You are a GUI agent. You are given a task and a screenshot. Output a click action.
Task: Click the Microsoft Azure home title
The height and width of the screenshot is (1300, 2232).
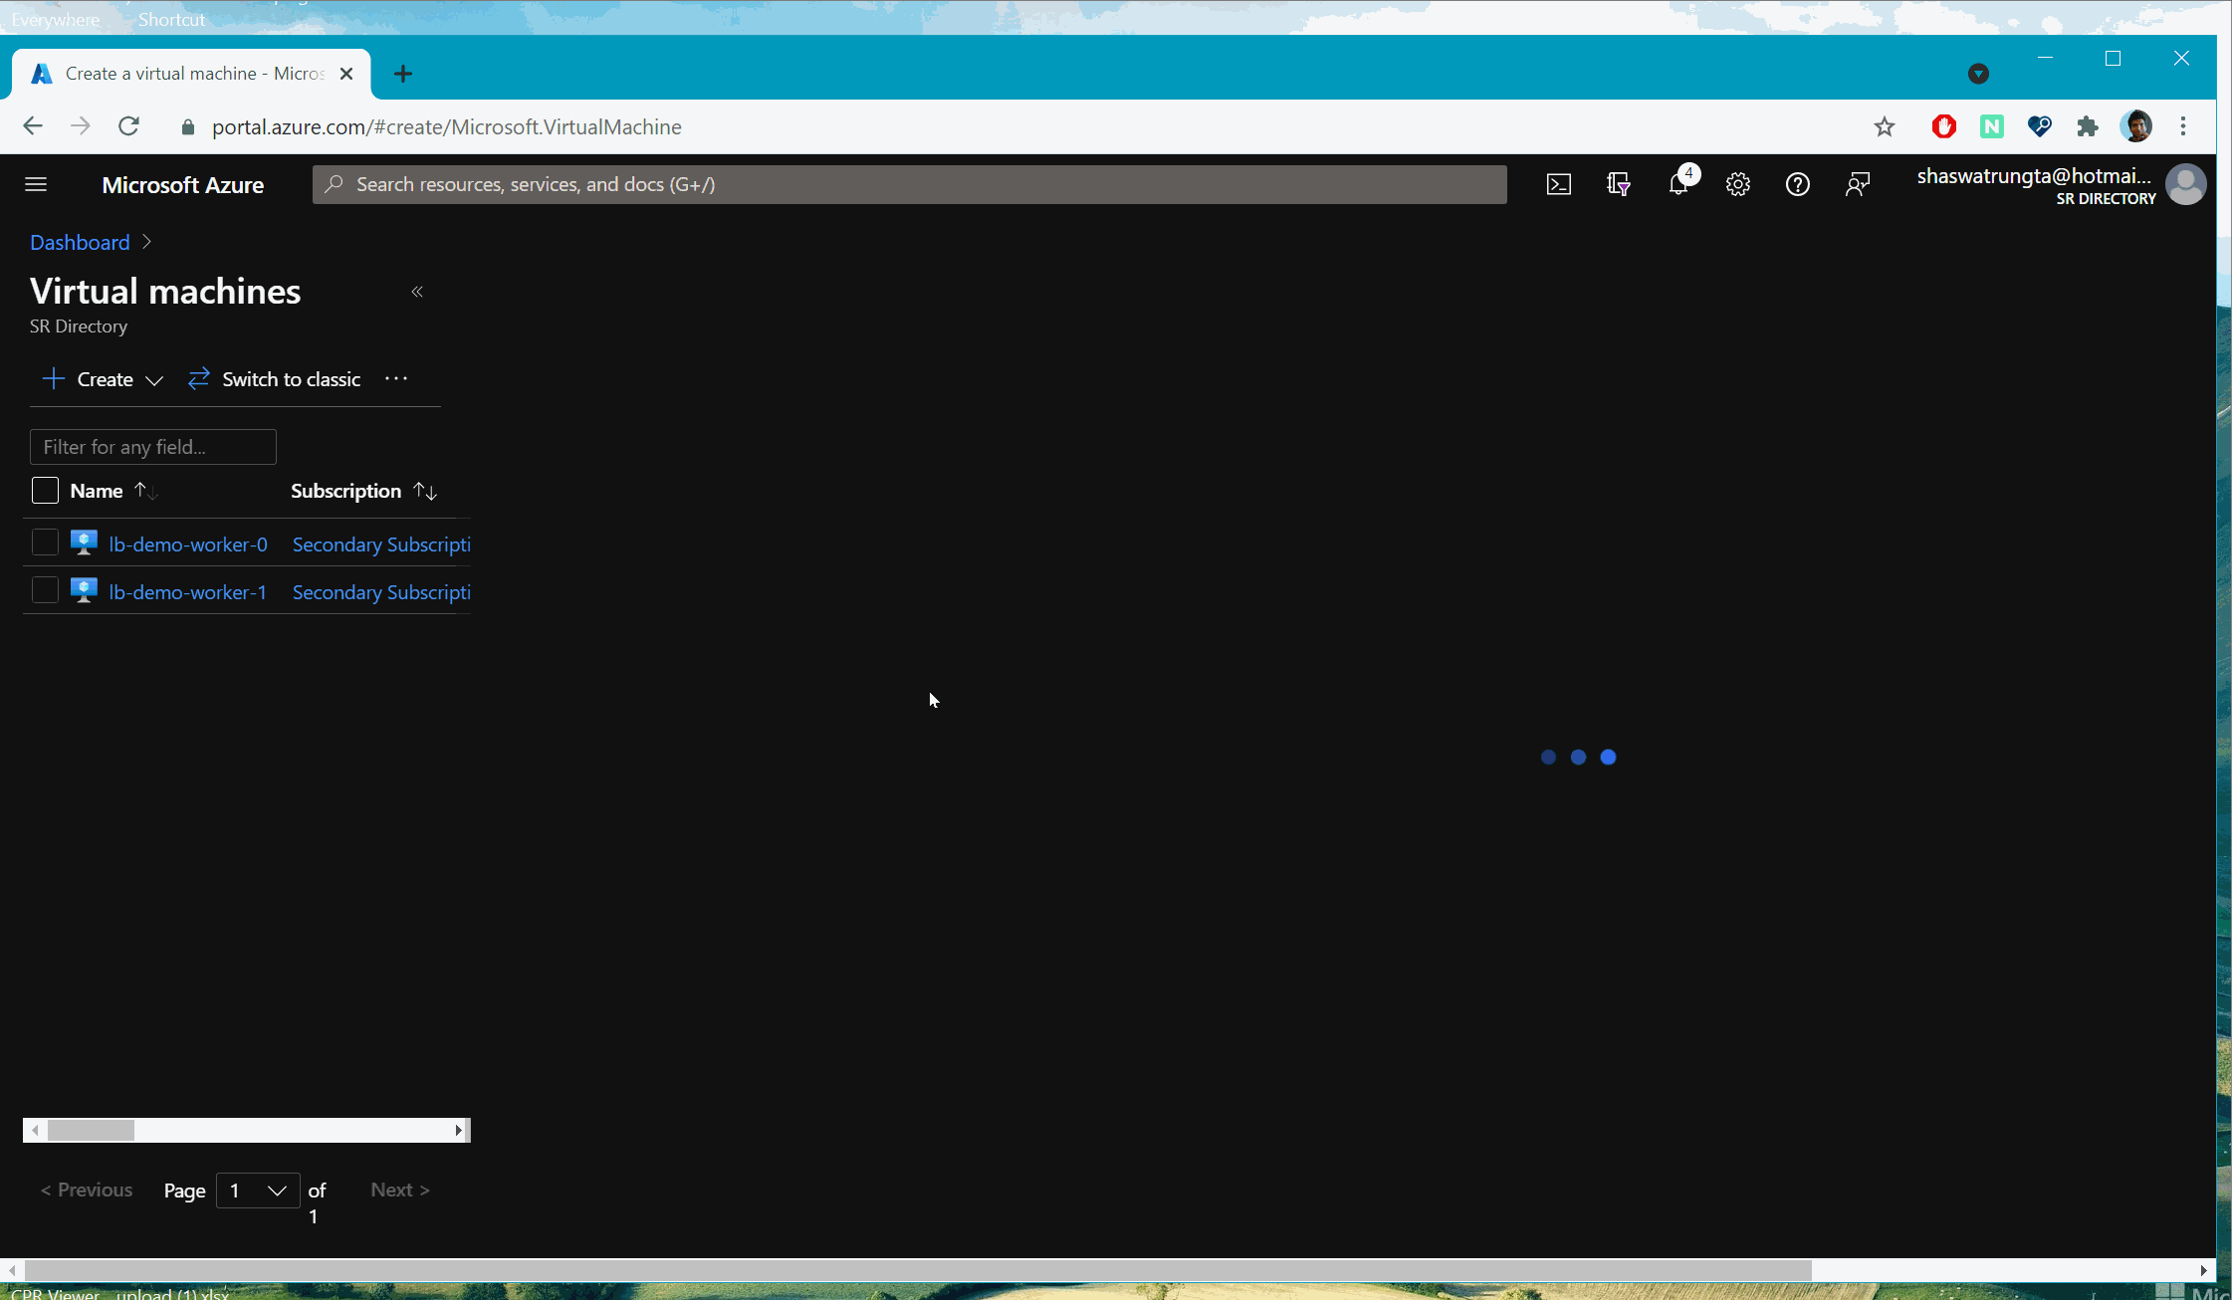[x=183, y=185]
